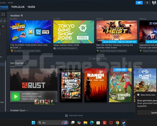Click the plus icon beside Yeni bir raf ekle

pyautogui.click(x=90, y=58)
